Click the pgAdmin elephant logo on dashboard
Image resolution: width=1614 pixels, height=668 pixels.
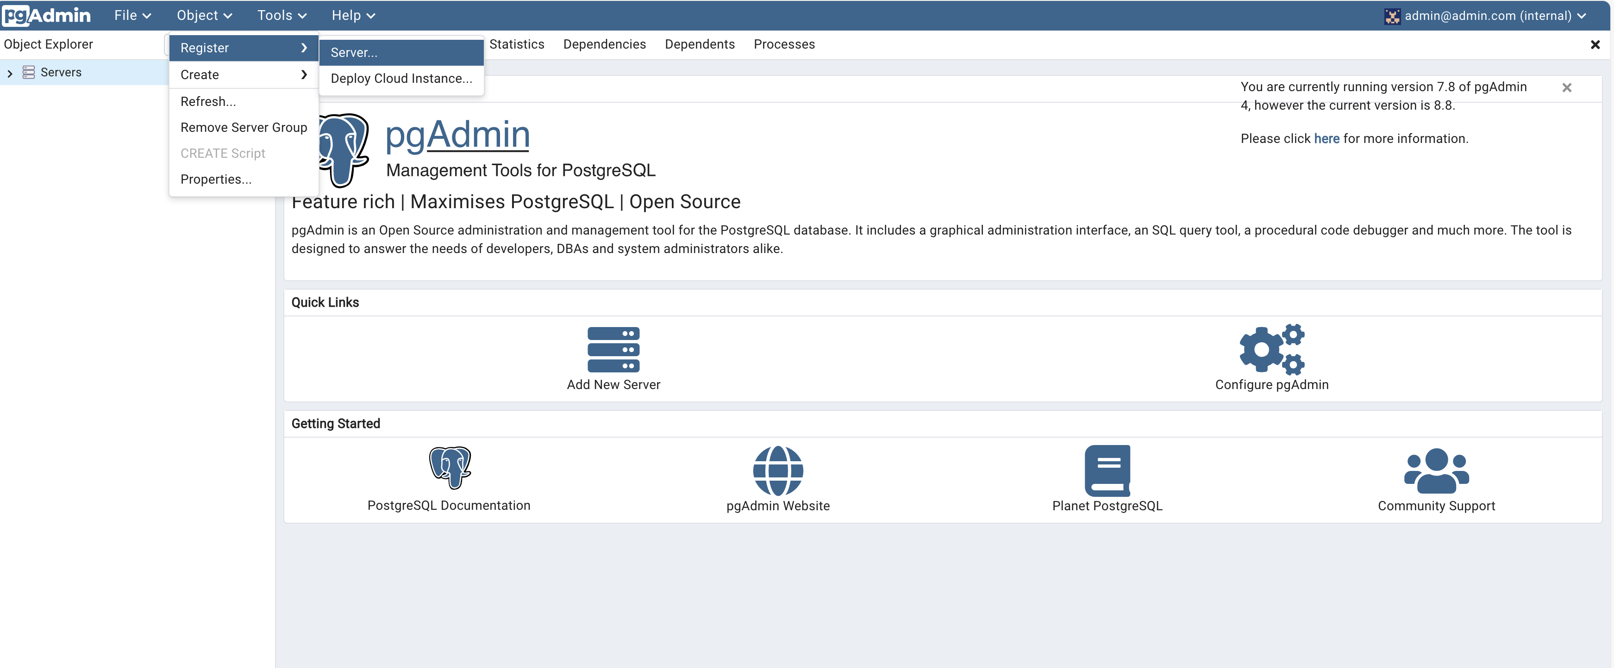tap(344, 150)
